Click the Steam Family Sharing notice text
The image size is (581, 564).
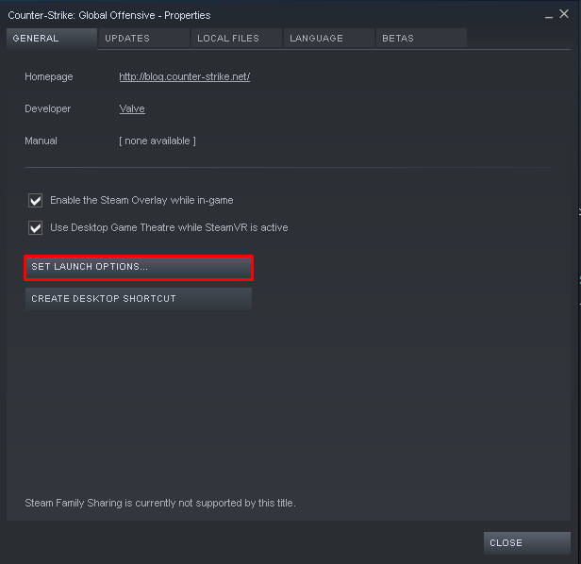pos(160,503)
